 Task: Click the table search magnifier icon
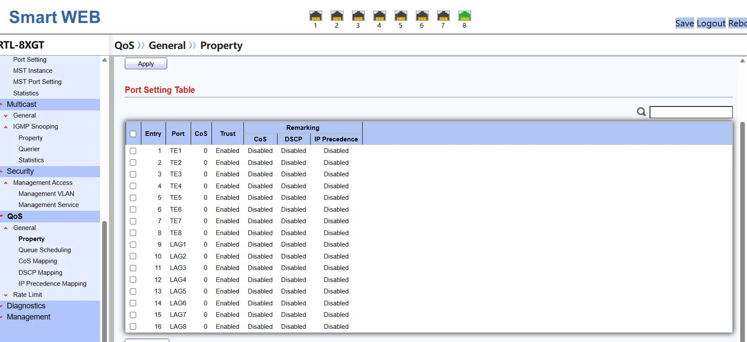coord(641,112)
